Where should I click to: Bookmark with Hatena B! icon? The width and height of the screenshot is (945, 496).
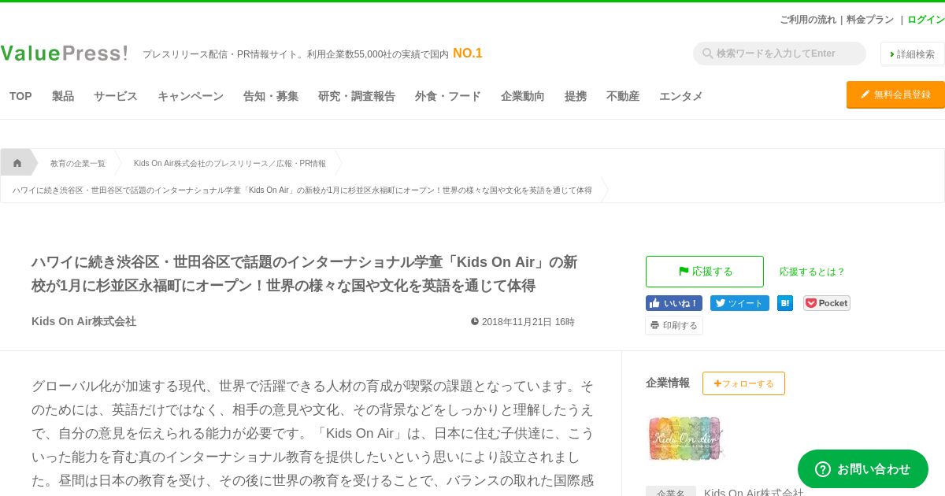pyautogui.click(x=785, y=303)
